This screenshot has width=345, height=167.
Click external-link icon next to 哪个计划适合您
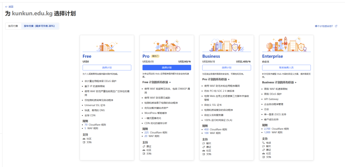coord(336,26)
